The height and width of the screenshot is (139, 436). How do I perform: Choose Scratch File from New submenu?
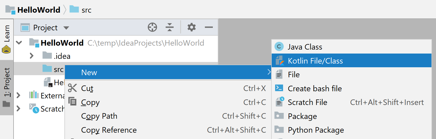point(307,102)
